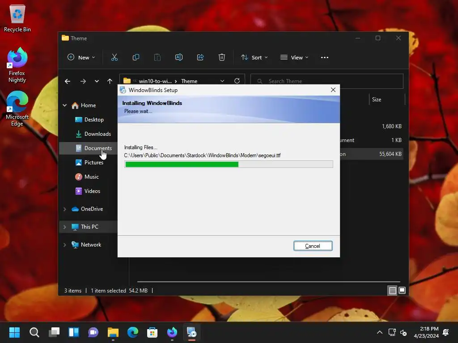Image resolution: width=458 pixels, height=343 pixels.
Task: Click the network tray icon
Action: 392,332
